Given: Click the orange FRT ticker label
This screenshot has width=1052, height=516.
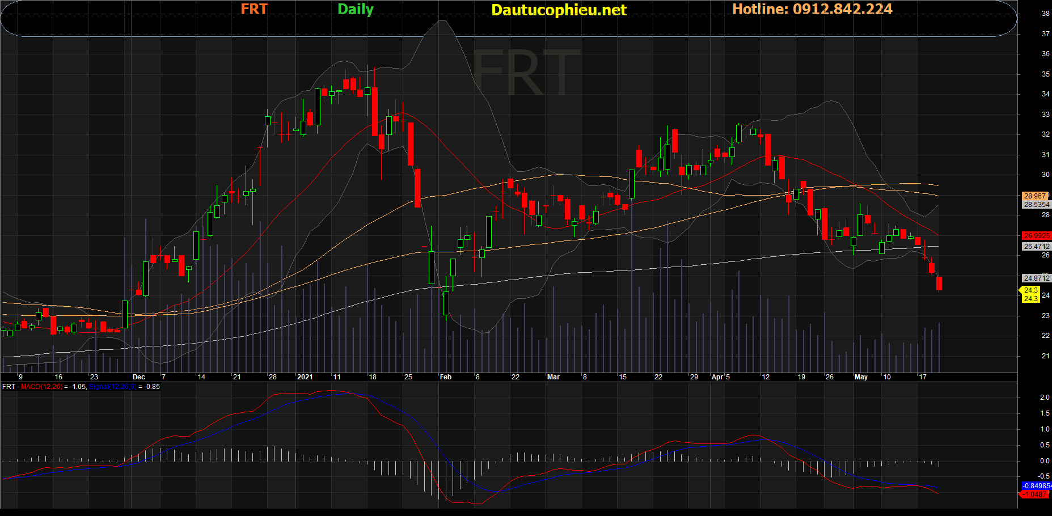Looking at the screenshot, I should pos(254,9).
